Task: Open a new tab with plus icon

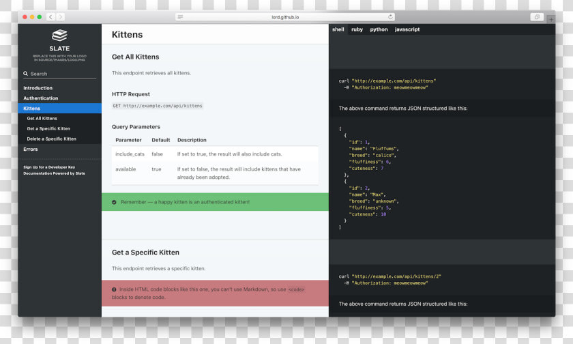Action: pos(551,19)
